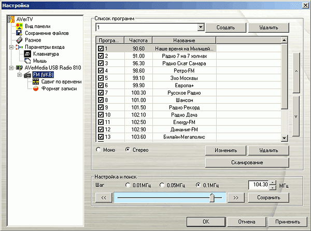
Task: Click the AVerTV root tree icon
Action: (11, 19)
